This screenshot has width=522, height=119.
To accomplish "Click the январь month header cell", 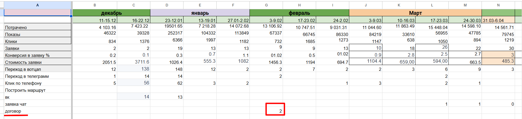I will [200, 13].
